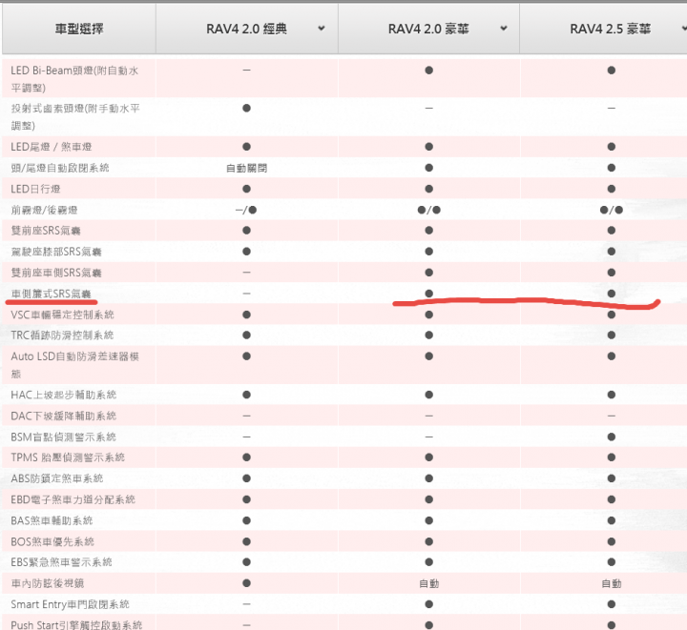This screenshot has height=630, width=687.
Task: Click Smart Entry dot under 2.0 豪華
Action: point(429,604)
